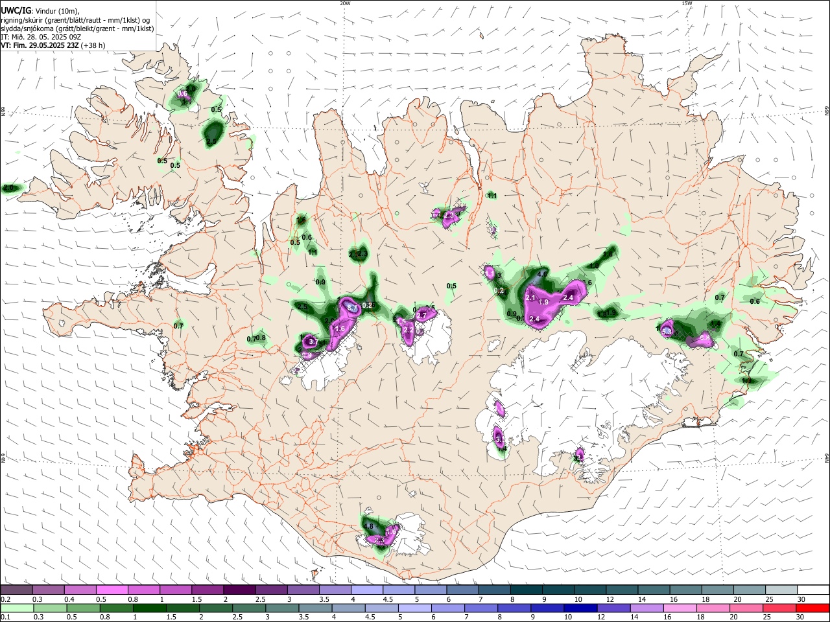Click the initial time line 'IT: Mið. 28. 05. 2025 09Z'
The width and height of the screenshot is (830, 622).
41,37
